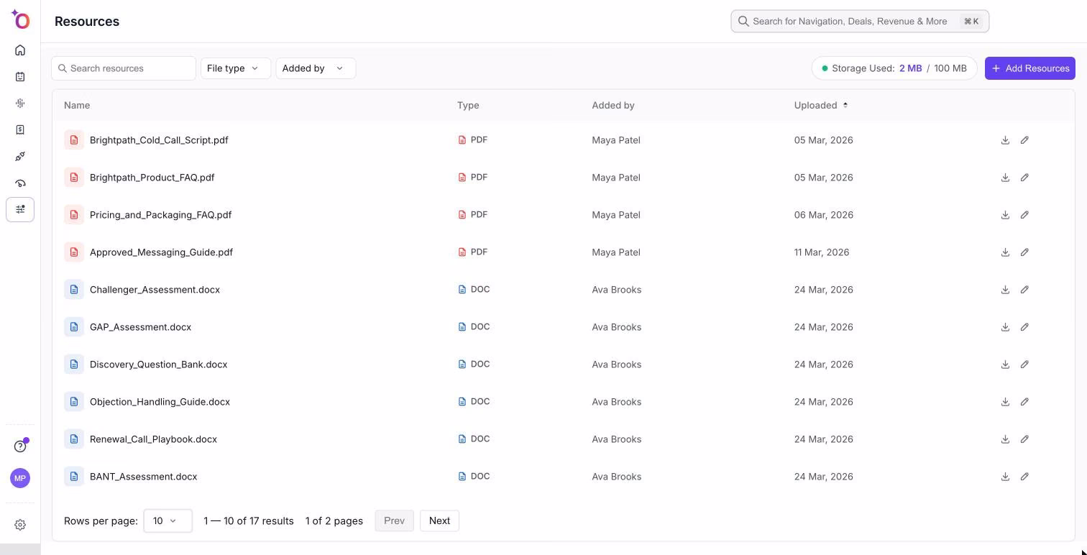Click the Discovery_Question_Bank.docx file name
The width and height of the screenshot is (1087, 555).
[158, 364]
